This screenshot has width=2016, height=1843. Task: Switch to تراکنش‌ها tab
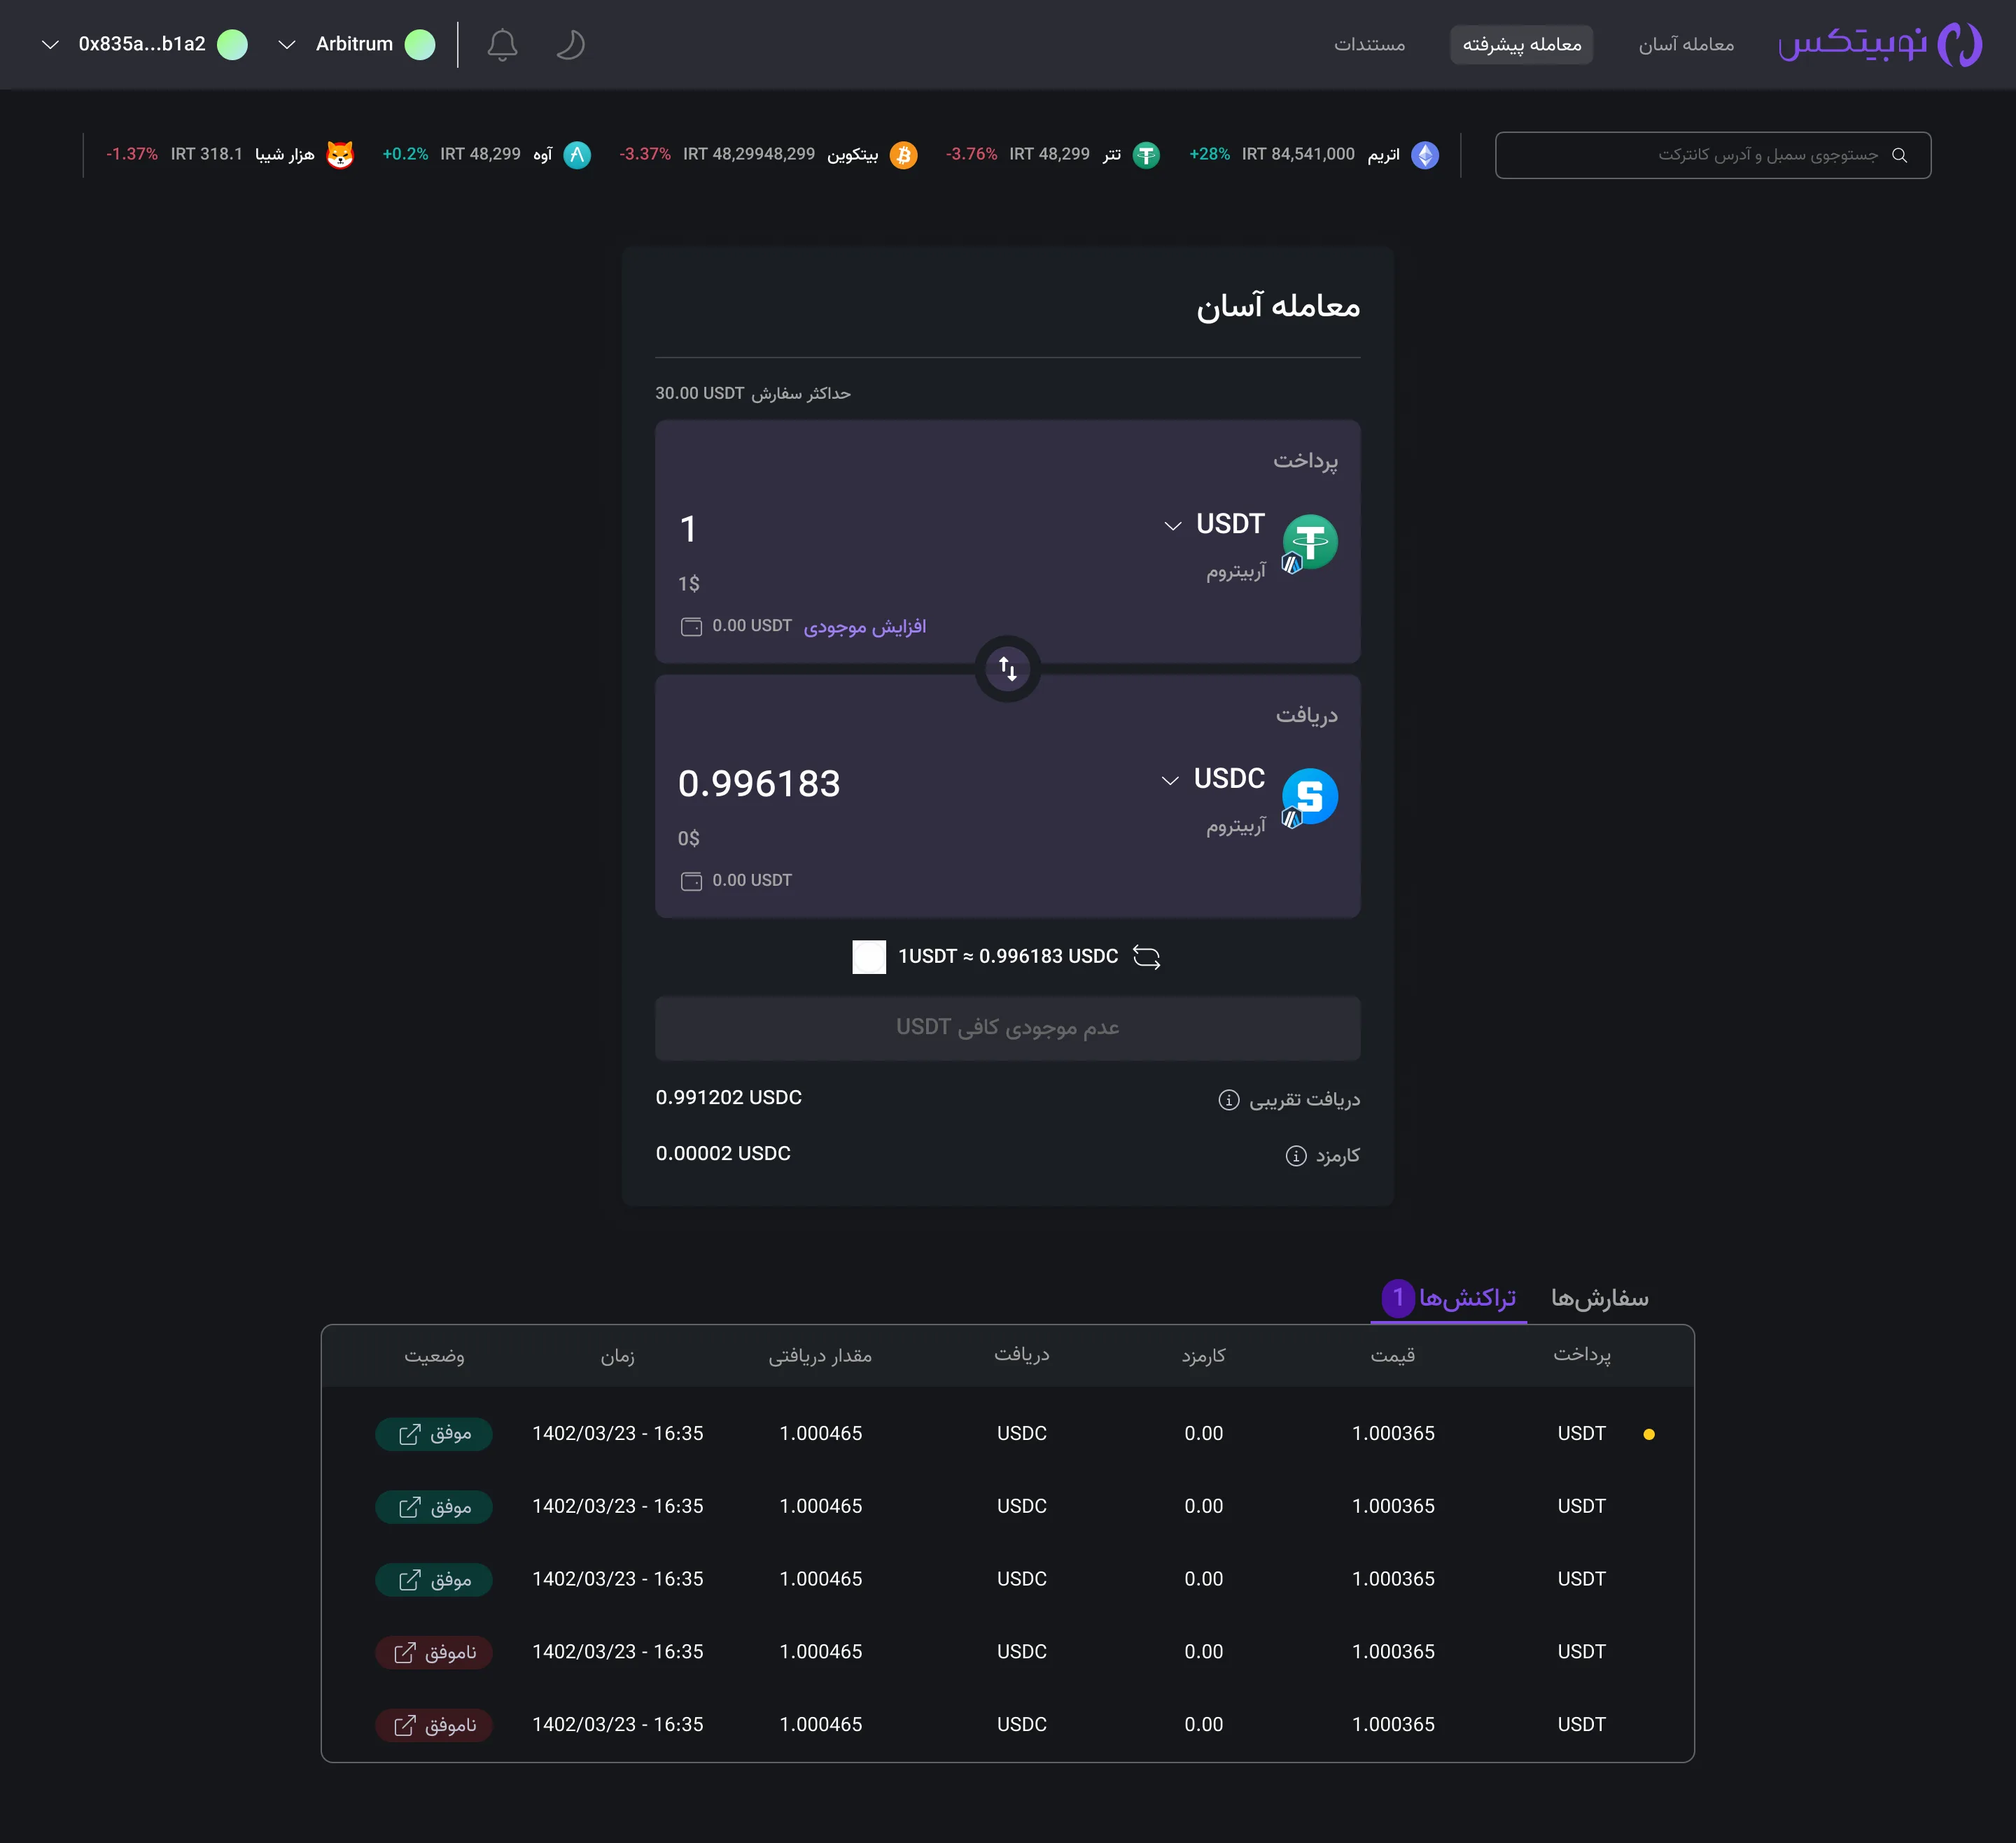coord(1449,1299)
